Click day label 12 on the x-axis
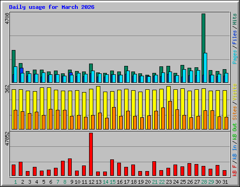 91,182
